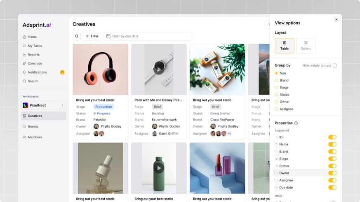Click Kamil Griffith assignee avatar
The width and height of the screenshot is (360, 202).
[x=155, y=134]
